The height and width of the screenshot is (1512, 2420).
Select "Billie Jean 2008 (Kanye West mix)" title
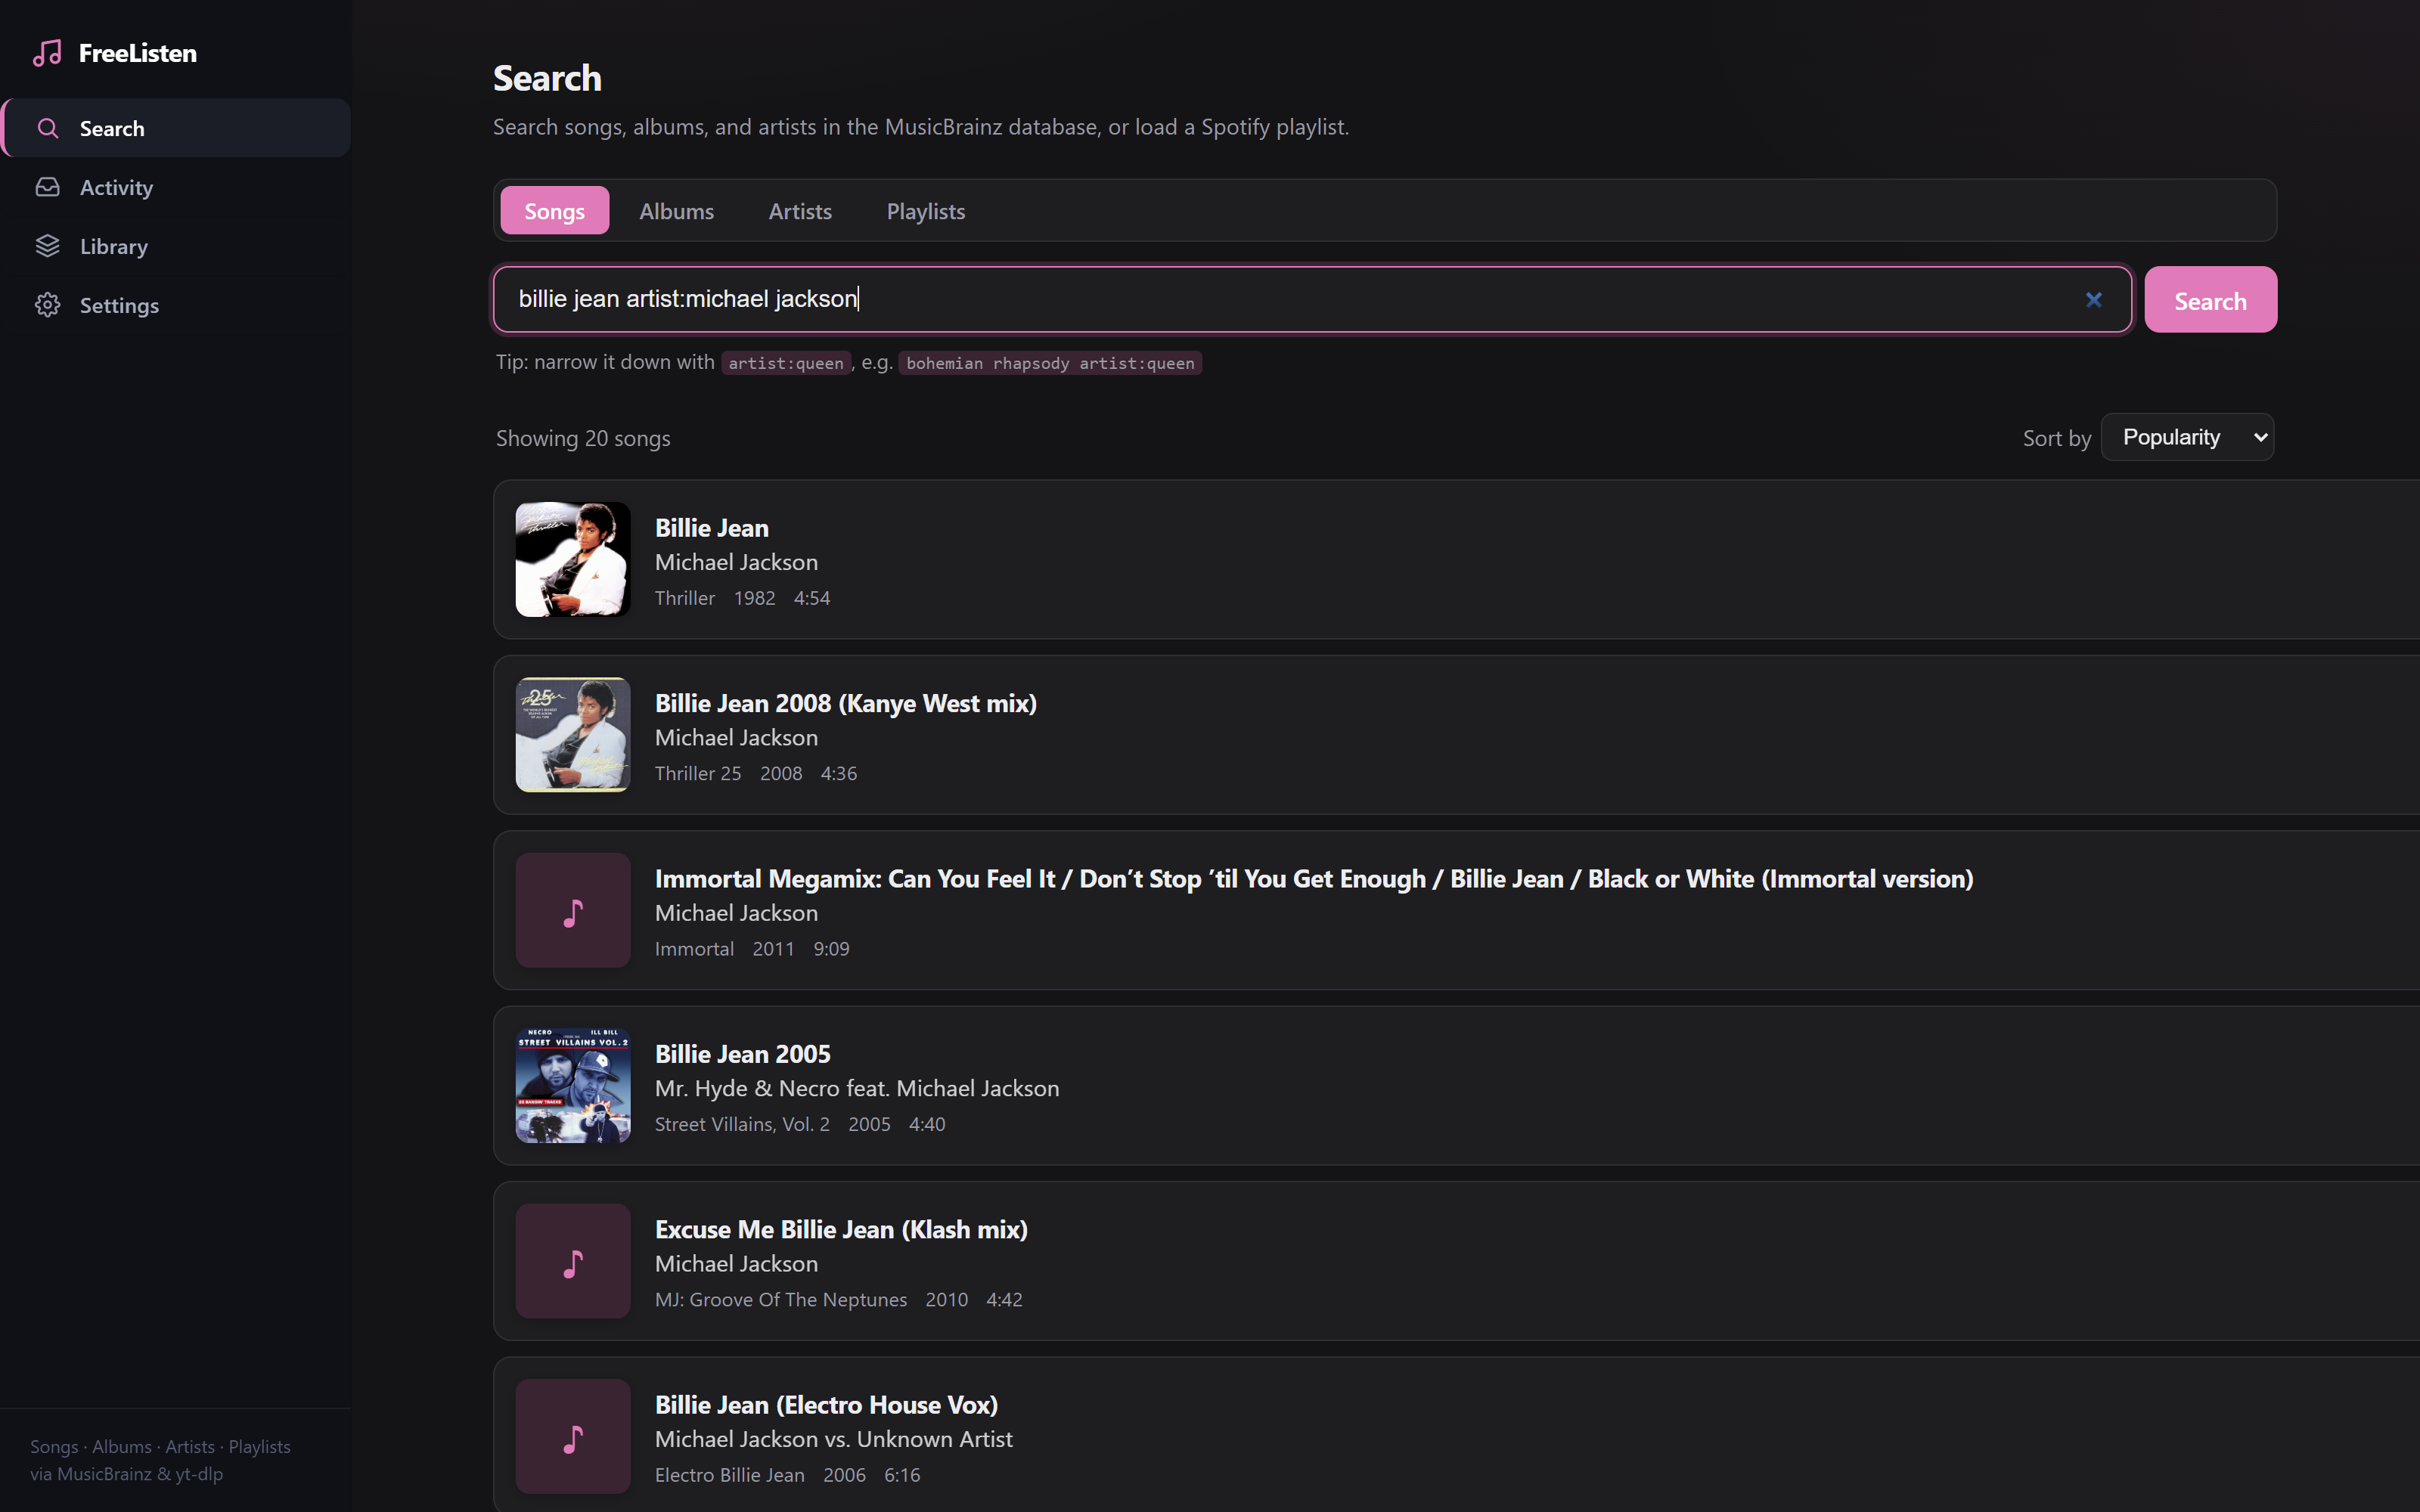[846, 703]
